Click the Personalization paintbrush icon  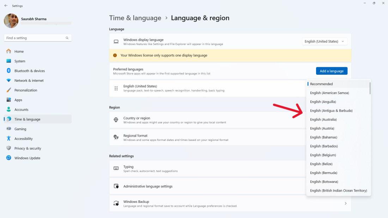click(x=9, y=90)
